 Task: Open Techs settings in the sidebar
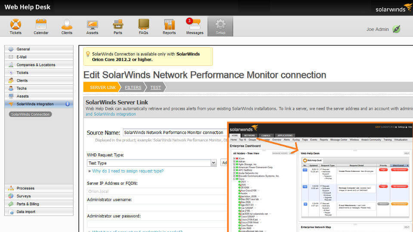(x=39, y=89)
